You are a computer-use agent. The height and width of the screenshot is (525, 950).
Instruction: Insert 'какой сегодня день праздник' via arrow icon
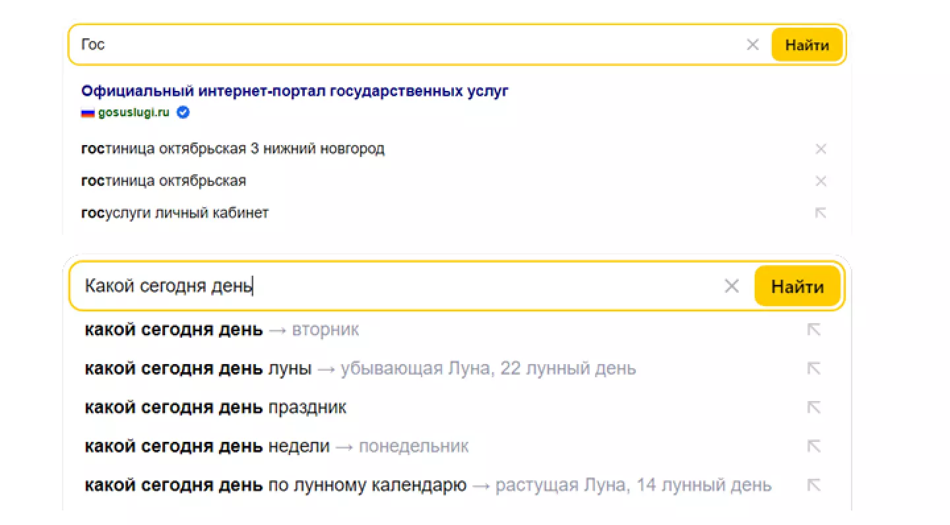point(814,408)
